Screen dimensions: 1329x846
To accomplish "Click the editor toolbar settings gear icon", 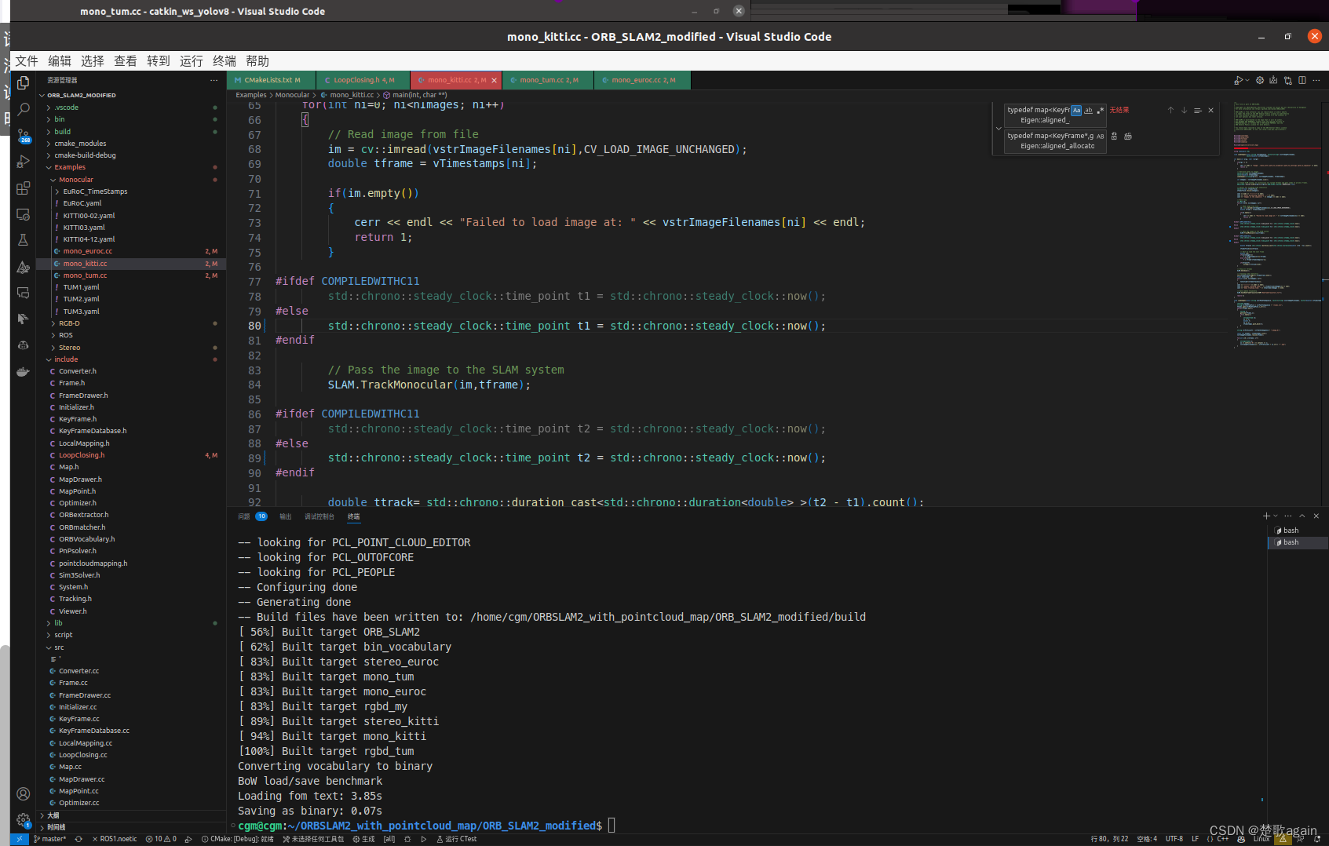I will pyautogui.click(x=1260, y=80).
